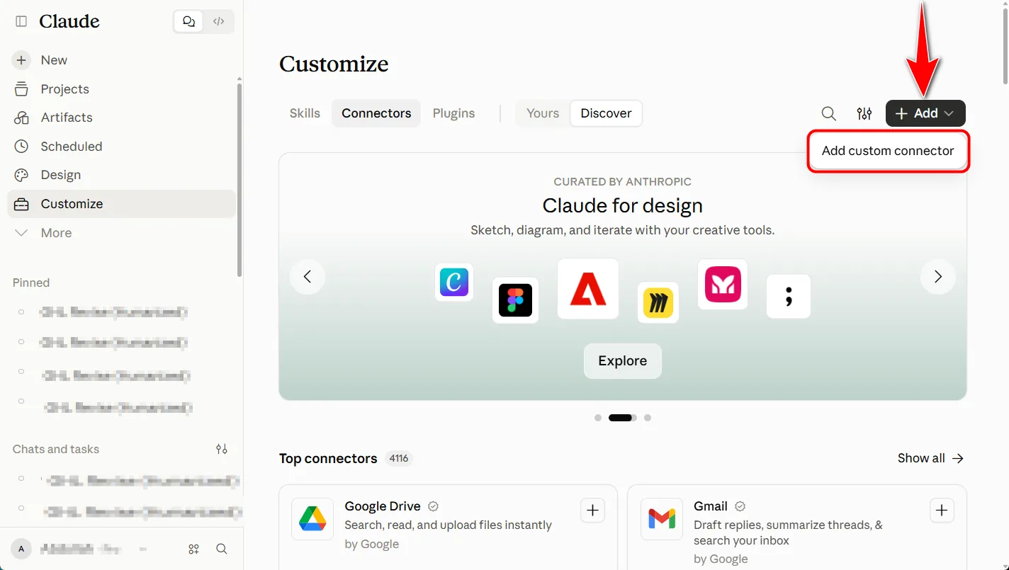Viewport: 1009px width, 570px height.
Task: Open the Gmail icon
Action: click(662, 519)
